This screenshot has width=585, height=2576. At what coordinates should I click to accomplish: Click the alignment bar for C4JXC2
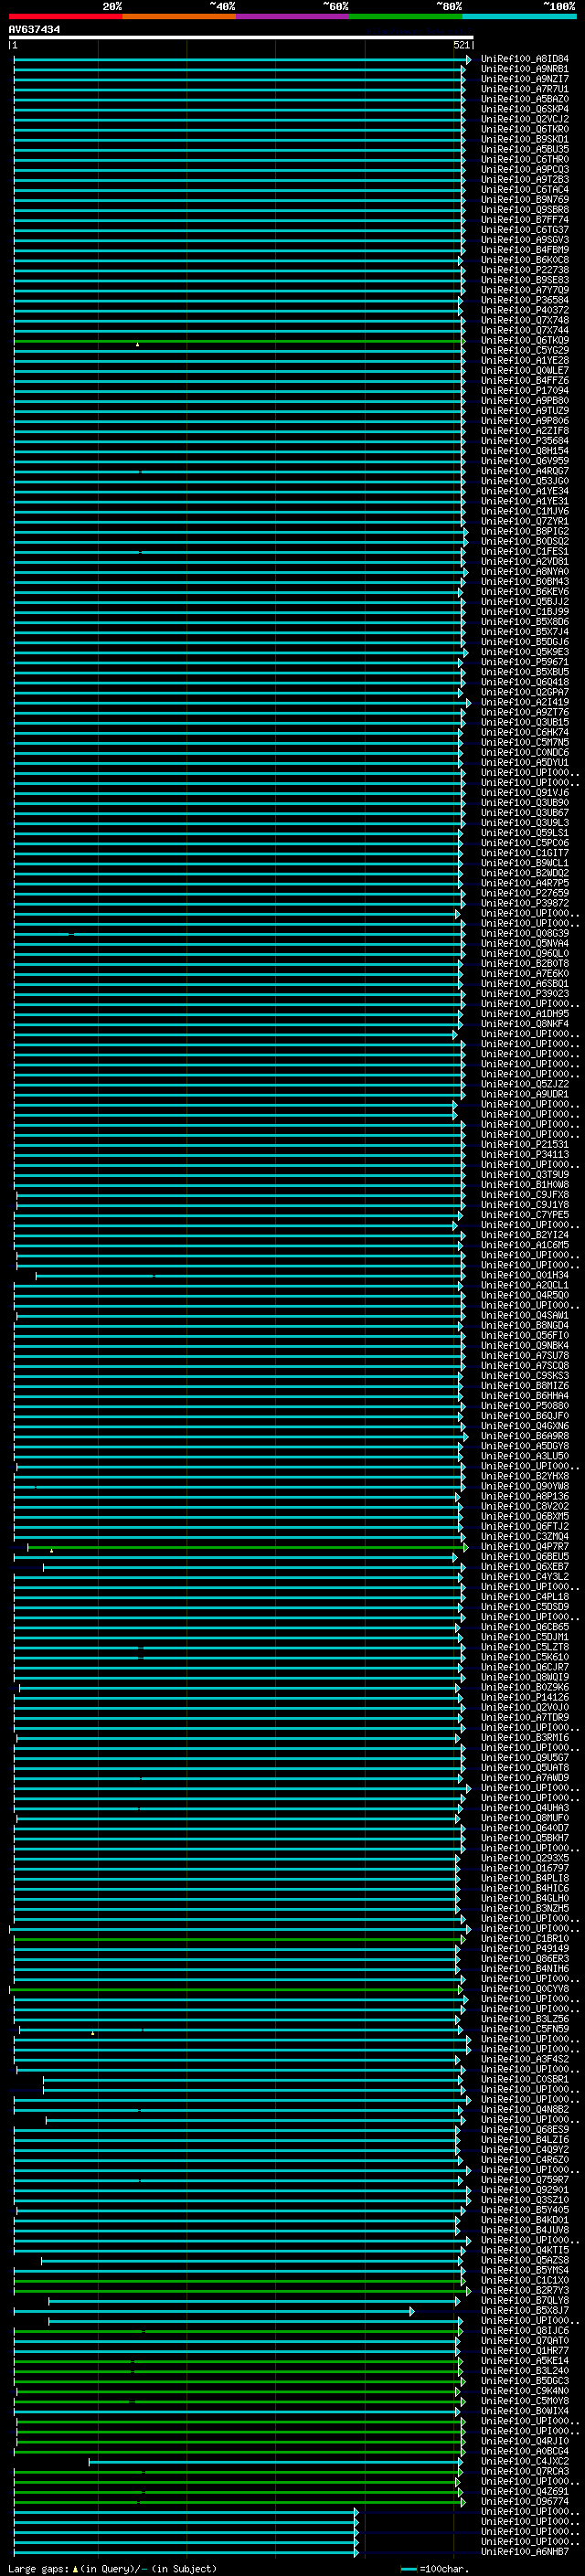pos(275,2463)
